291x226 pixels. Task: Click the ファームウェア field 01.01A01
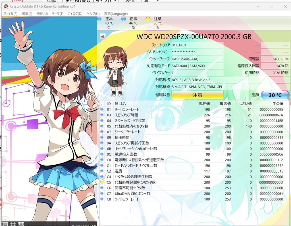point(197,45)
